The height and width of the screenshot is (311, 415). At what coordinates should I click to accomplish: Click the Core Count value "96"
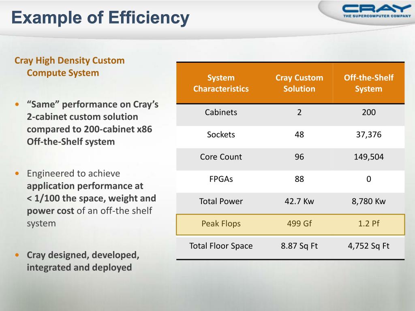[299, 157]
